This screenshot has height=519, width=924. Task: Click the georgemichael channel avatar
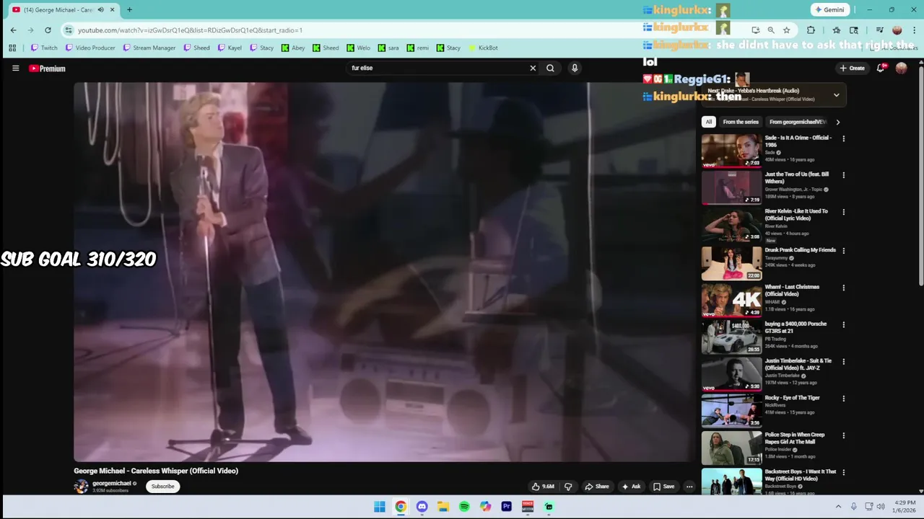[81, 487]
